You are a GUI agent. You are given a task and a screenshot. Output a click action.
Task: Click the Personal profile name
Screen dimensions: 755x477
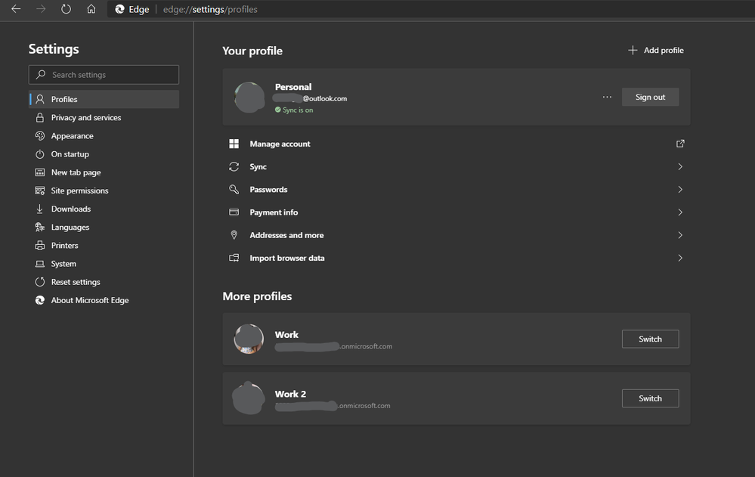coord(293,87)
